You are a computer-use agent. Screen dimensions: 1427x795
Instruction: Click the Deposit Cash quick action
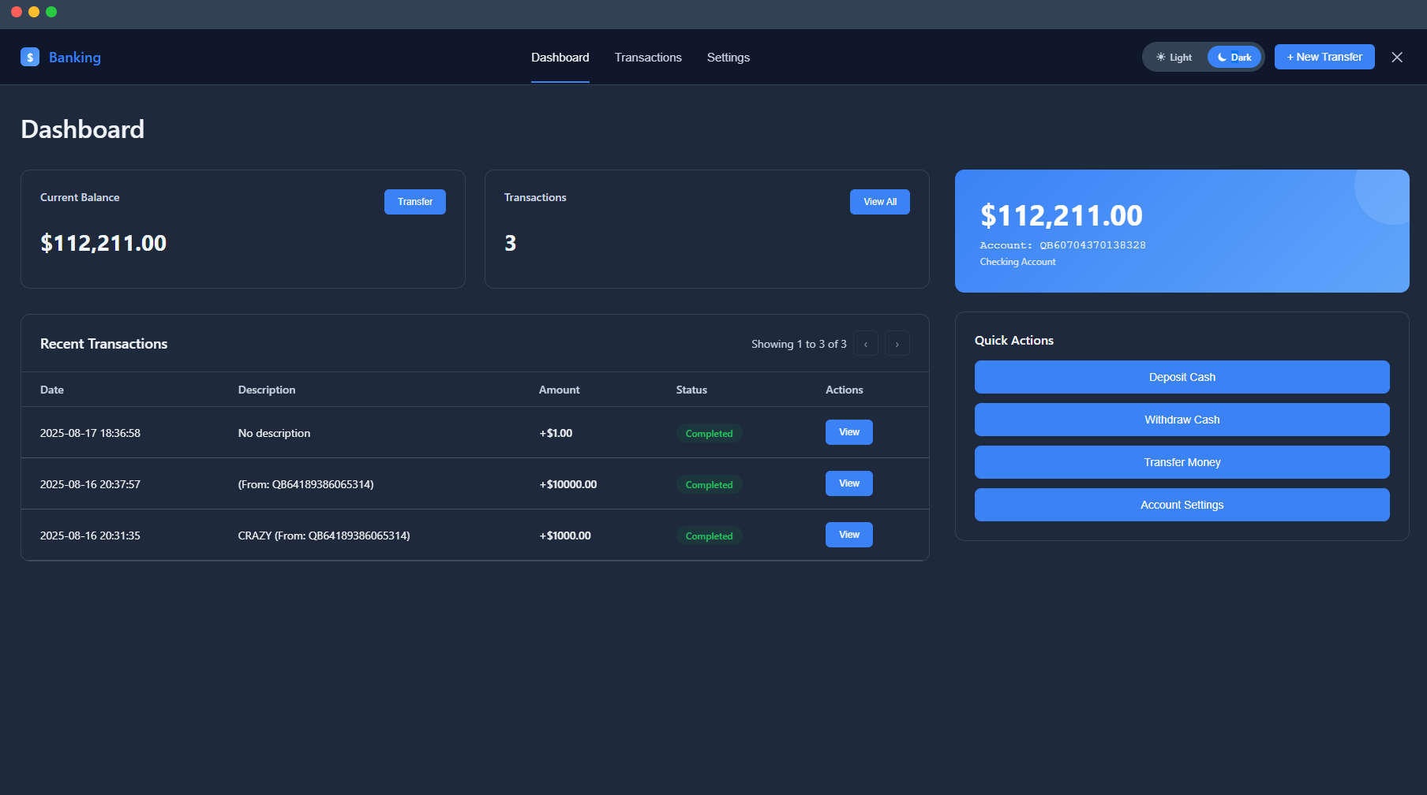click(x=1182, y=377)
